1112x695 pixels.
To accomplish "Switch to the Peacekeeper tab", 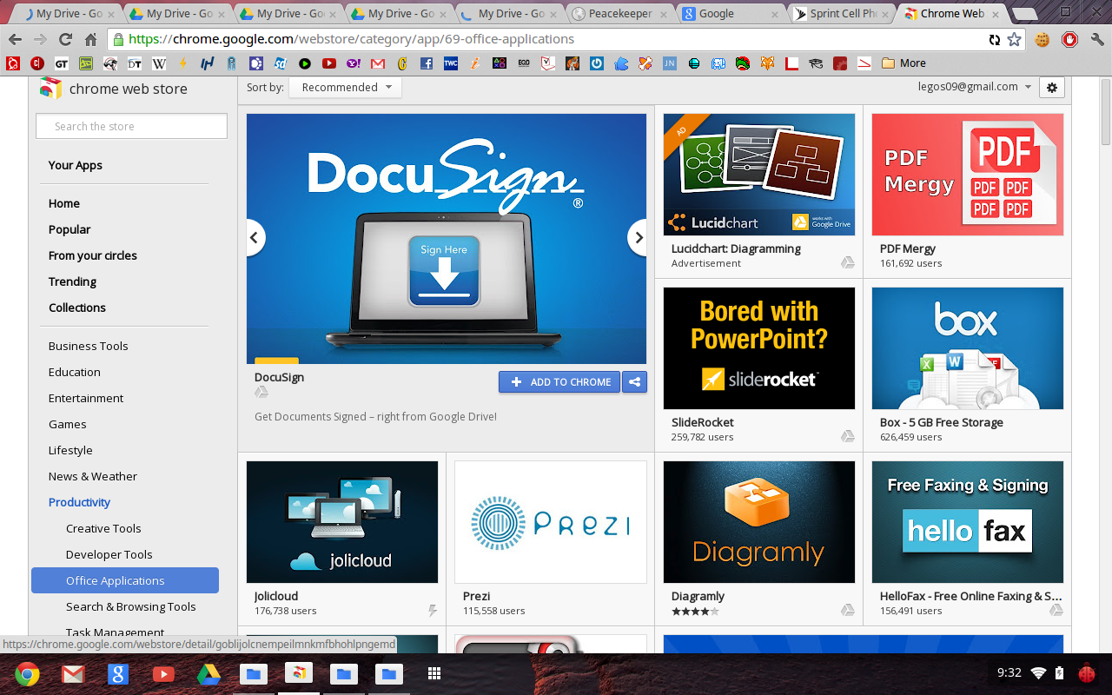I will [x=619, y=13].
